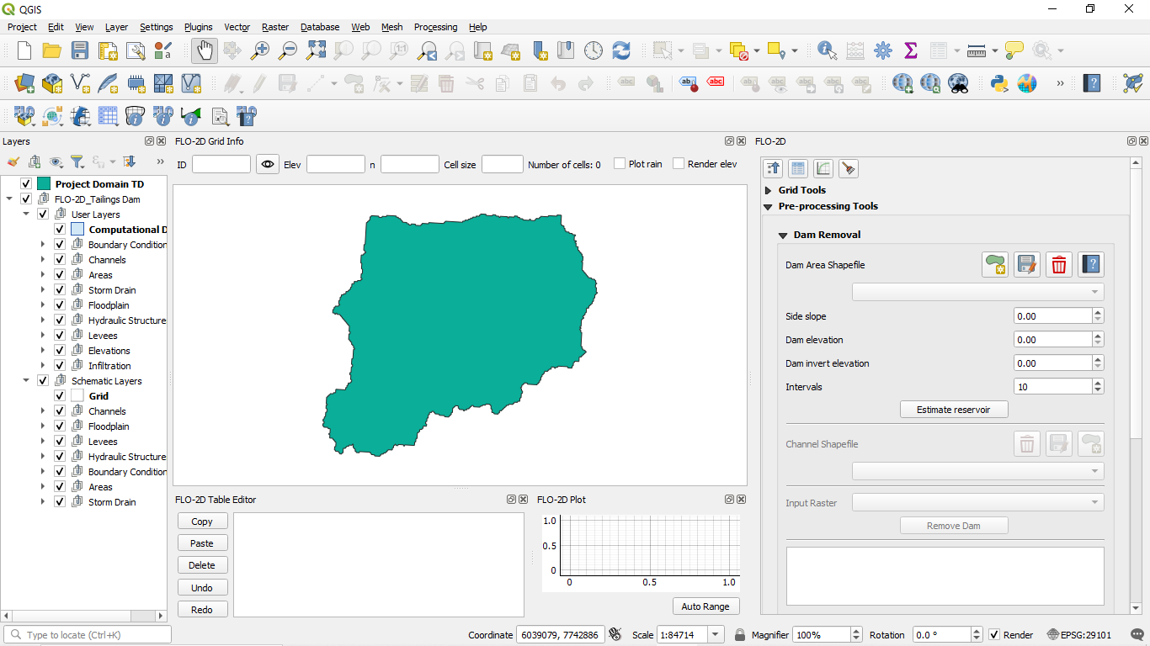
Task: Open the Dam Area Shapefile dropdown
Action: pyautogui.click(x=977, y=292)
